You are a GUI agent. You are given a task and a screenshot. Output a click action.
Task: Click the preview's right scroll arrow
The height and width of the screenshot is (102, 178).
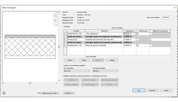tap(56, 83)
